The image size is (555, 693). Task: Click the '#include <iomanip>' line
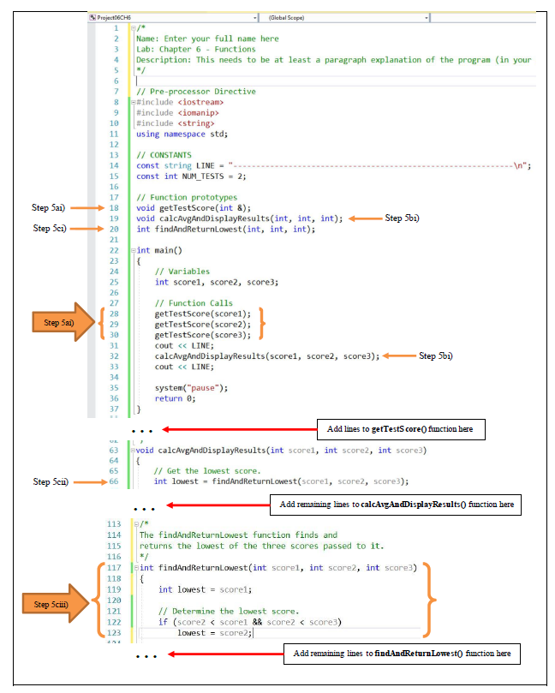click(x=177, y=113)
